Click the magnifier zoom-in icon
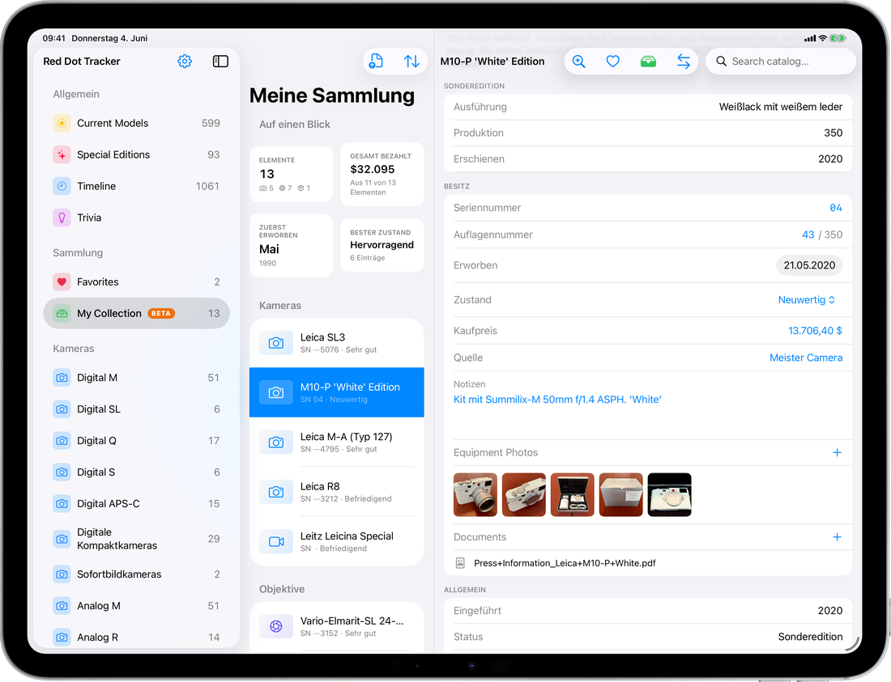 [x=578, y=61]
